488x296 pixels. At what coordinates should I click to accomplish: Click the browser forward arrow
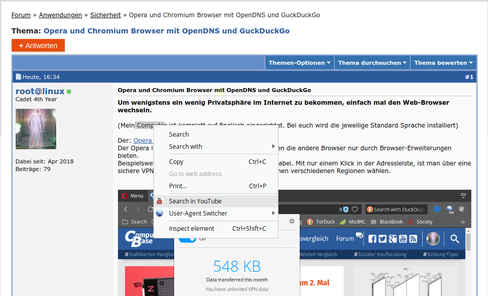(x=138, y=209)
